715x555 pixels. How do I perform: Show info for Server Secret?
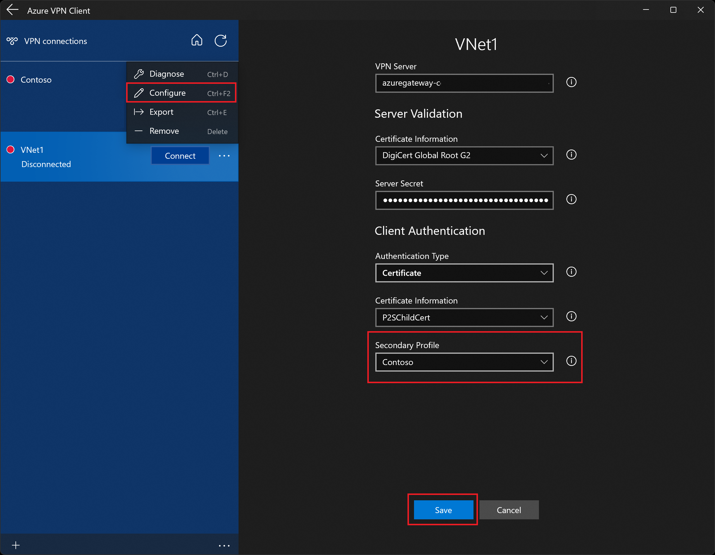571,199
